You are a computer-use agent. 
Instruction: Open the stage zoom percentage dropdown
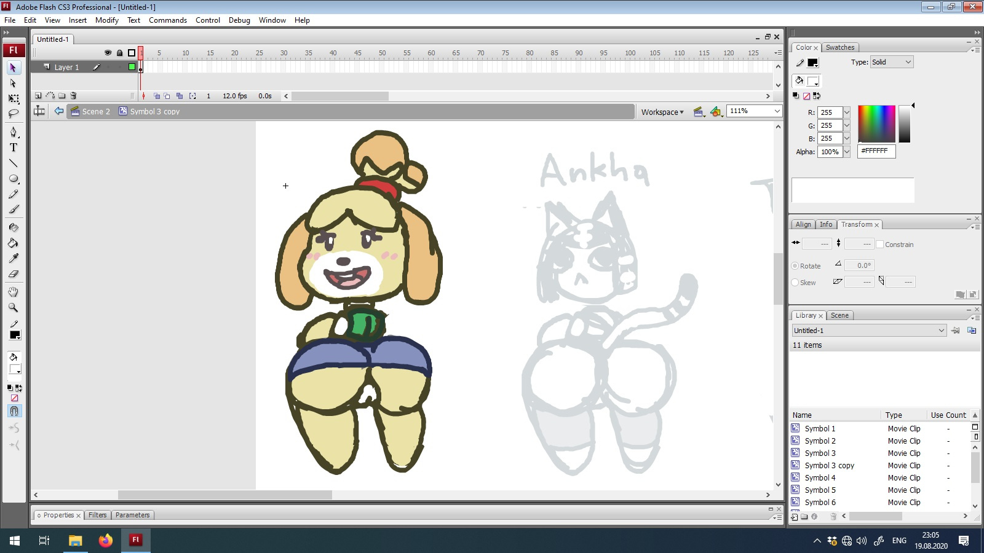(777, 111)
